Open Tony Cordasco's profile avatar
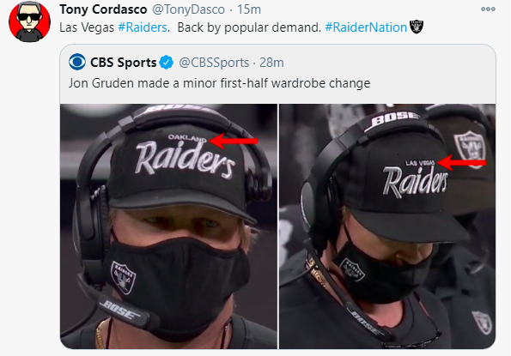The image size is (511, 356). pos(30,21)
